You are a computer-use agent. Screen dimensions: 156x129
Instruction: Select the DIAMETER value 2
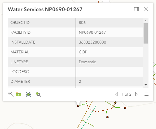point(80,82)
